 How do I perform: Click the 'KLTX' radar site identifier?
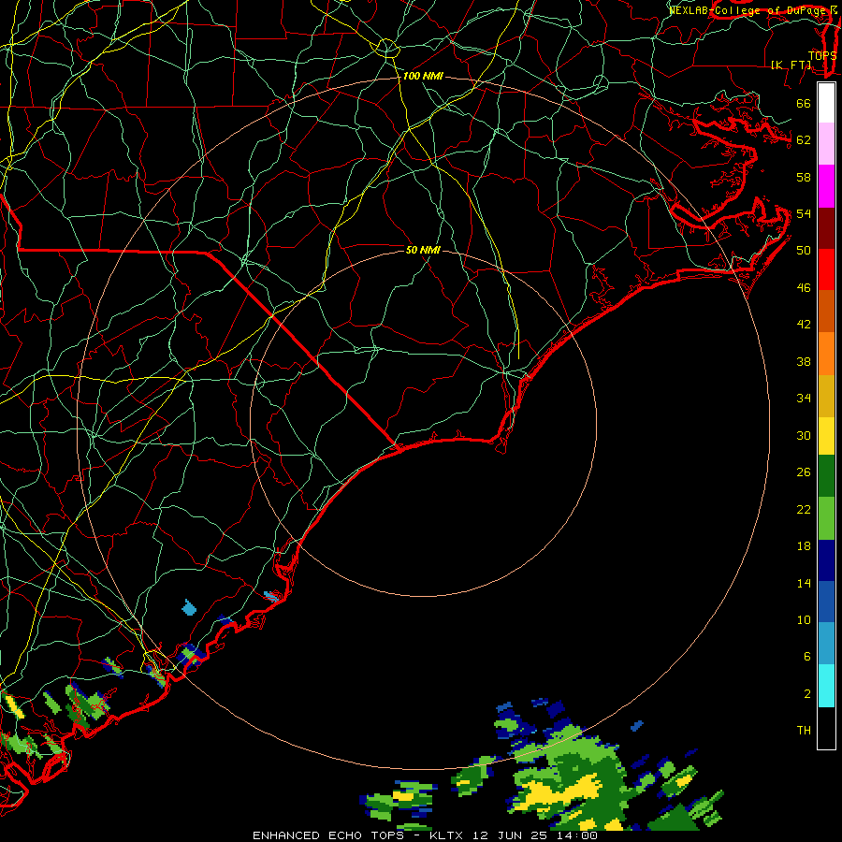click(448, 835)
